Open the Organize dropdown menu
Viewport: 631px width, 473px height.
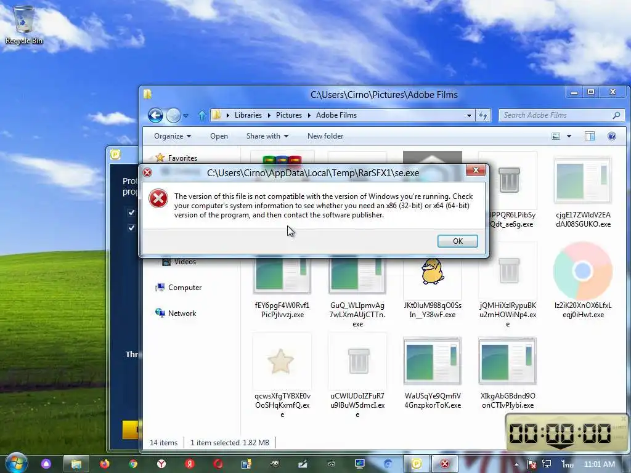pos(173,136)
